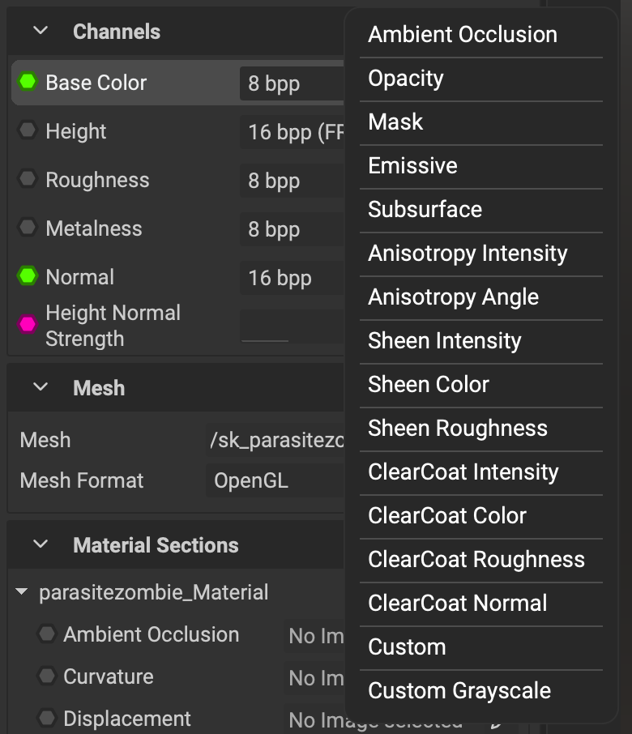Click the magenta Height Normal Strength hexagon
Viewport: 632px width, 734px height.
point(28,325)
